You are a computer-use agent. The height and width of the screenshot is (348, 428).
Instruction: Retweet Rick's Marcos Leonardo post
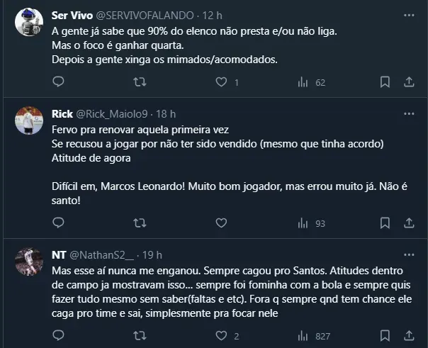(140, 223)
